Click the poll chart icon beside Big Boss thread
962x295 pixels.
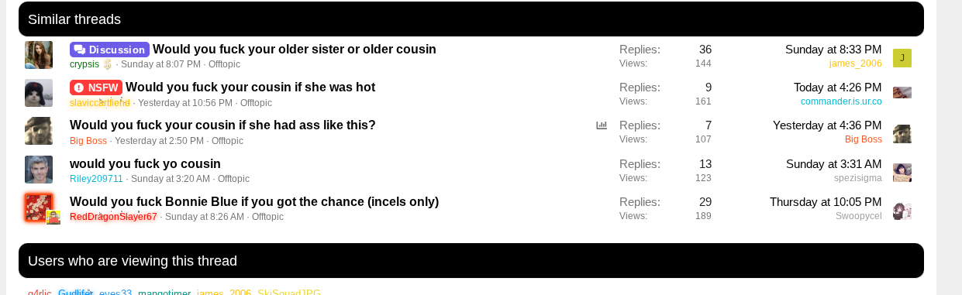point(602,125)
